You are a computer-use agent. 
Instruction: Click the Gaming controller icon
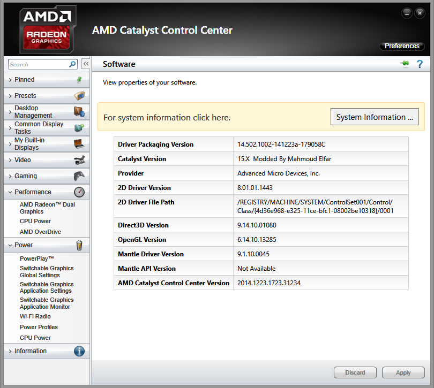pyautogui.click(x=79, y=176)
